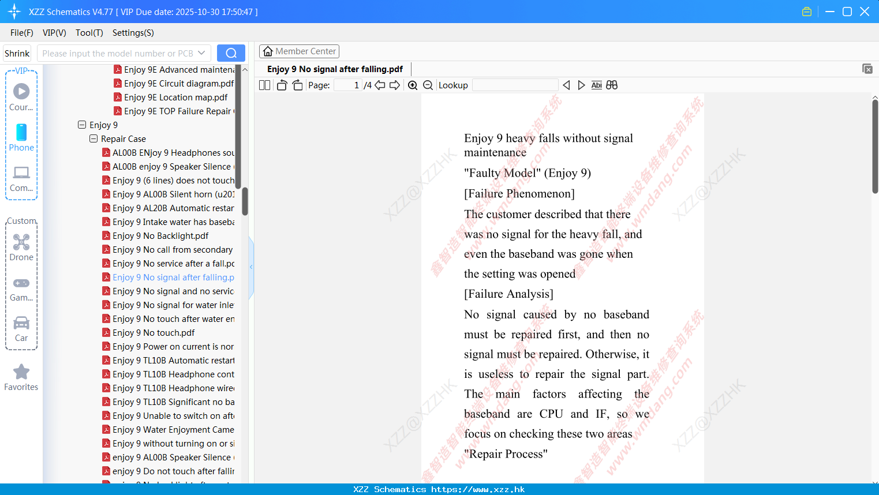Go to the previous PDF page arrow
Screen dimensions: 879x495
(x=380, y=85)
